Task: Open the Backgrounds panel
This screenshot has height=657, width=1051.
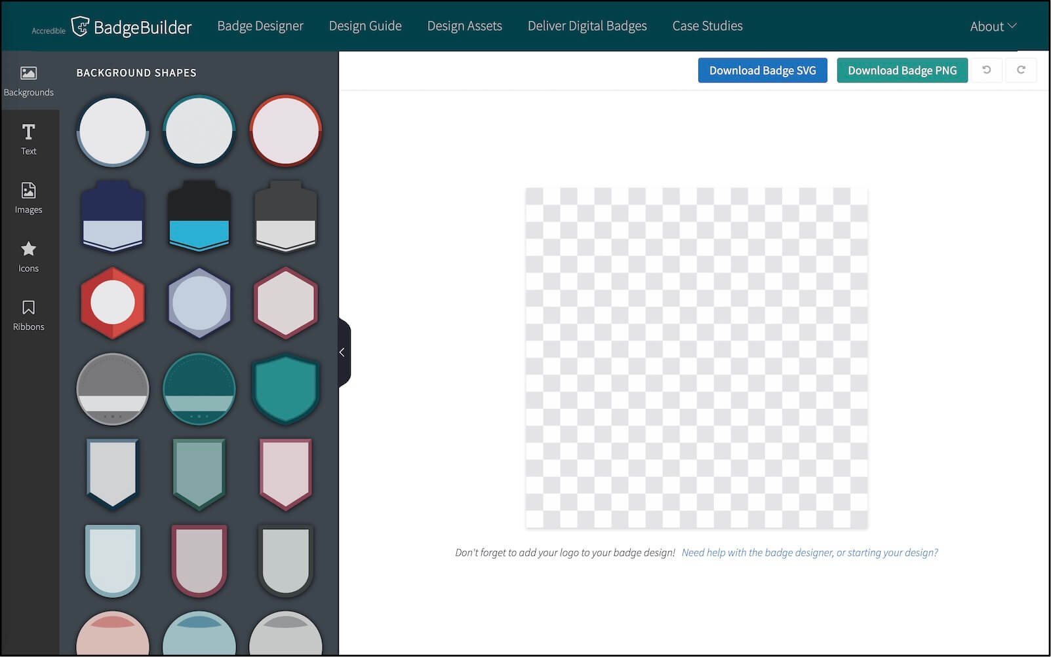Action: pos(29,81)
